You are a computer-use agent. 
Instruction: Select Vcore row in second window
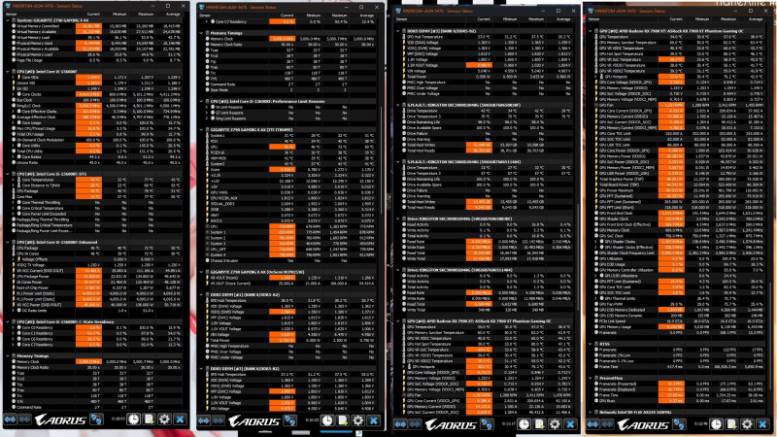point(288,169)
